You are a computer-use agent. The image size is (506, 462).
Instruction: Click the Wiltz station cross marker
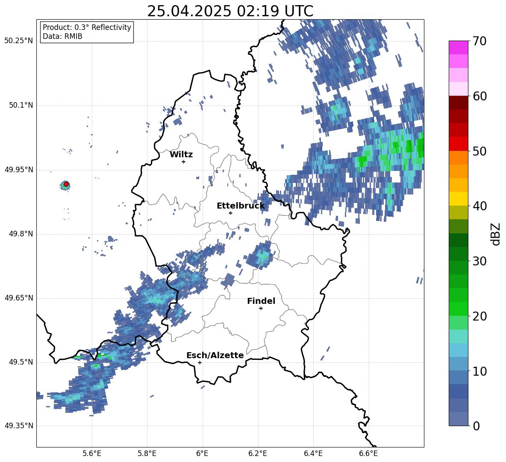click(184, 162)
